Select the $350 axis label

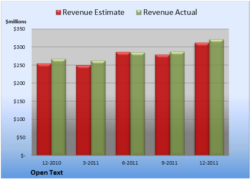(x=19, y=29)
